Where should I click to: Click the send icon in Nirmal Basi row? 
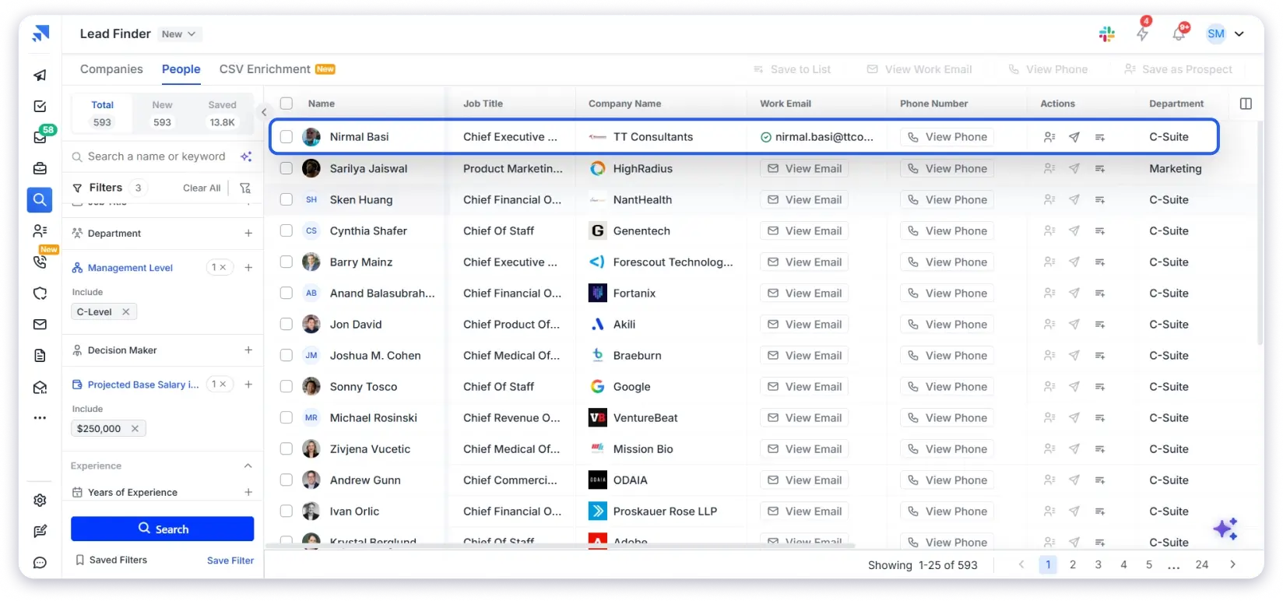[x=1074, y=137]
